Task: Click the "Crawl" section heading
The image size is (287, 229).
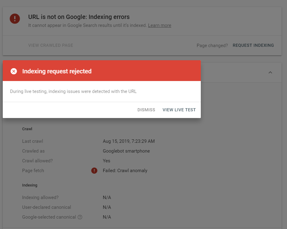Action: (x=27, y=129)
